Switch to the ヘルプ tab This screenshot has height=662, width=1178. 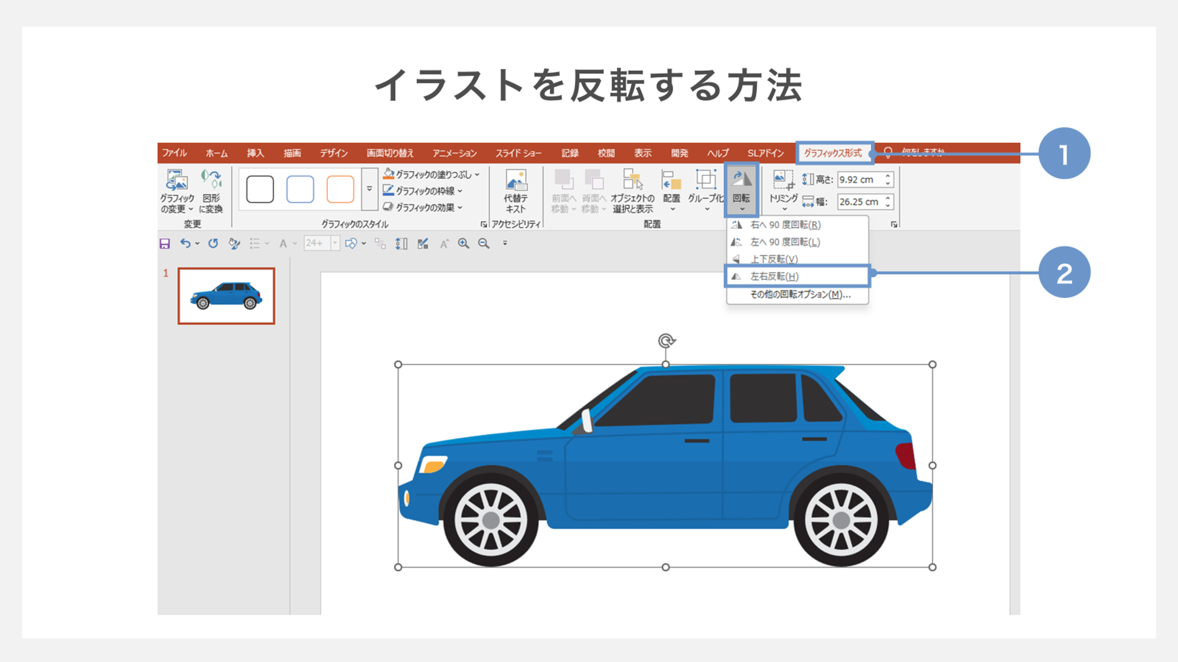click(718, 153)
